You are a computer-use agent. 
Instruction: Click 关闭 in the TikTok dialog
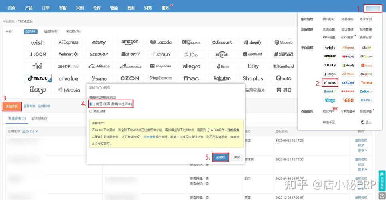pos(237,157)
